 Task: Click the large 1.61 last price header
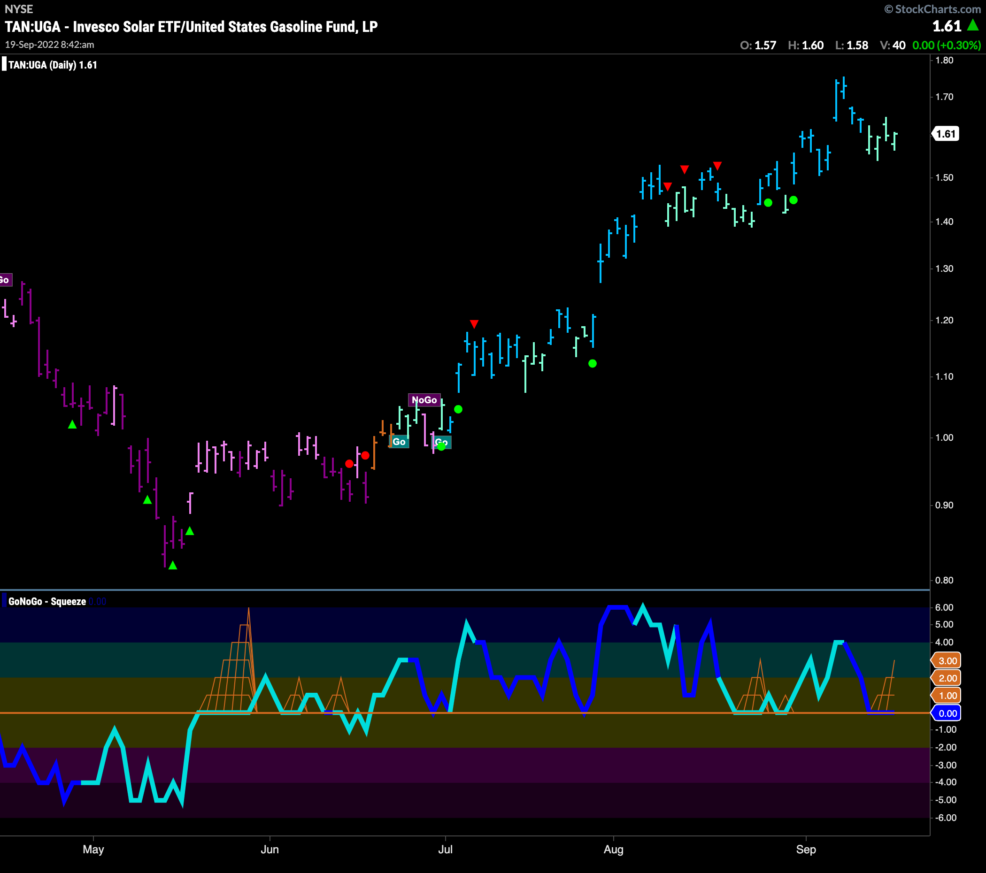pos(947,26)
